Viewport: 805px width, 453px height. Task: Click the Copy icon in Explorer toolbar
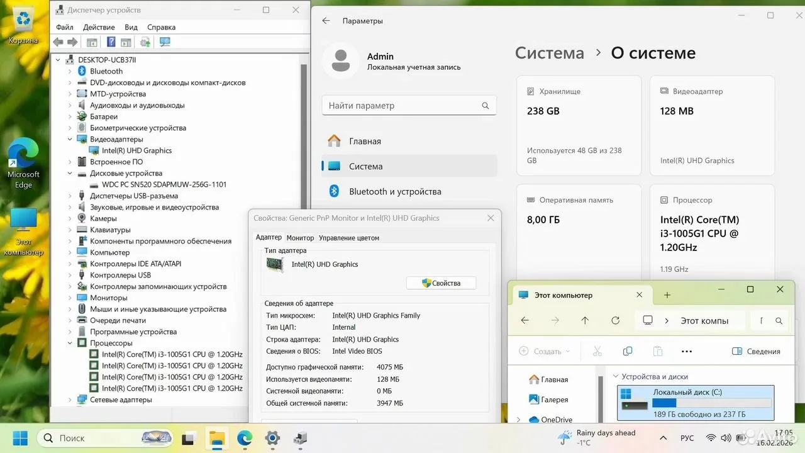click(628, 351)
